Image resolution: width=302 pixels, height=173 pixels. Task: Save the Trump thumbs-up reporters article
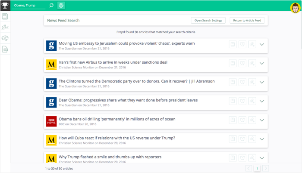pyautogui.click(x=233, y=158)
